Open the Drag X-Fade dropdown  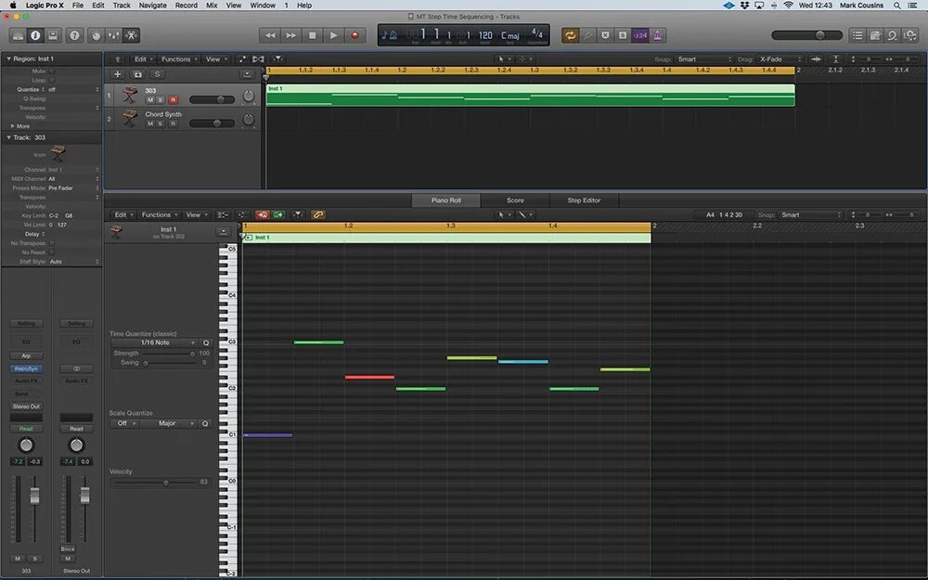[780, 59]
